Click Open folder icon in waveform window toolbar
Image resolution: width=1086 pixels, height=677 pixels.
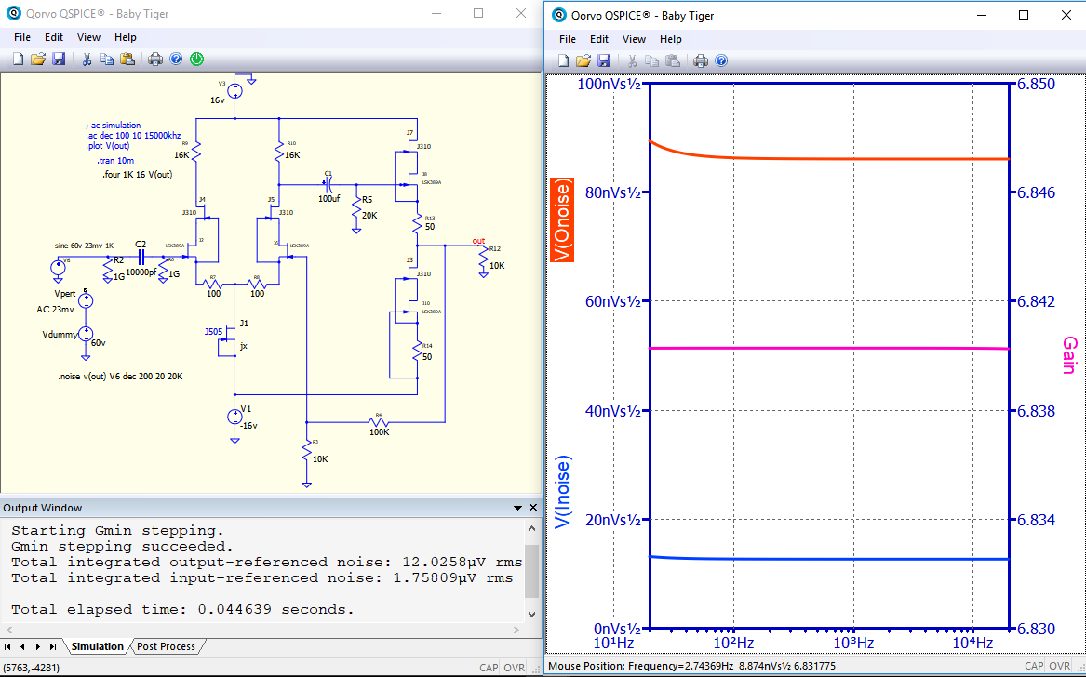[x=583, y=61]
